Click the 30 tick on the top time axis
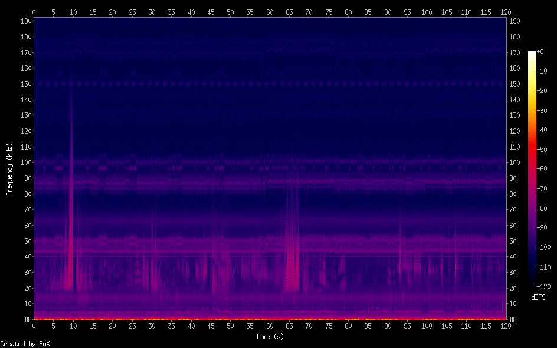The width and height of the screenshot is (557, 348). [x=152, y=11]
